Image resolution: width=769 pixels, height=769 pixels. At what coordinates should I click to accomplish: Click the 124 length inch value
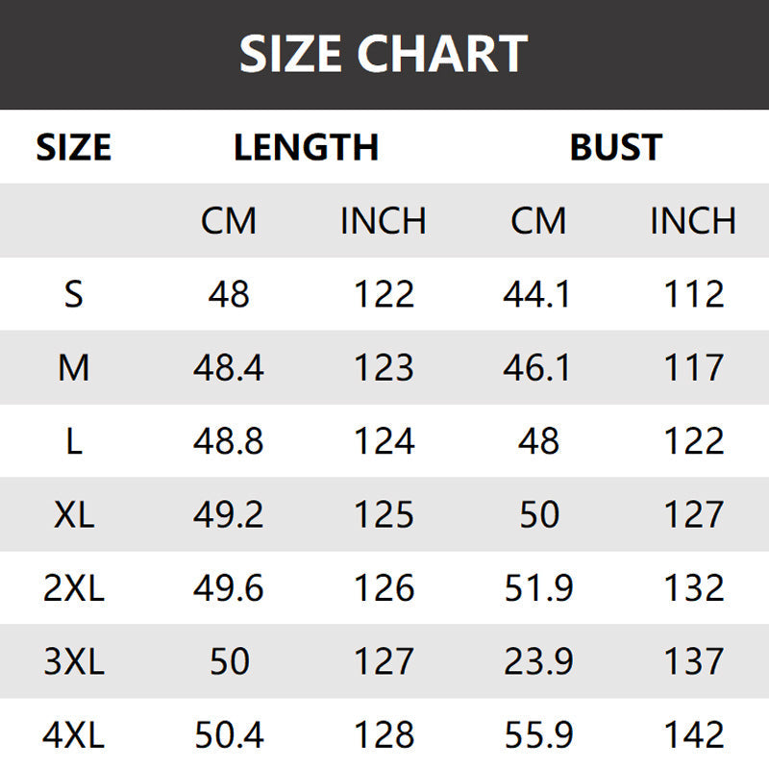(x=384, y=441)
